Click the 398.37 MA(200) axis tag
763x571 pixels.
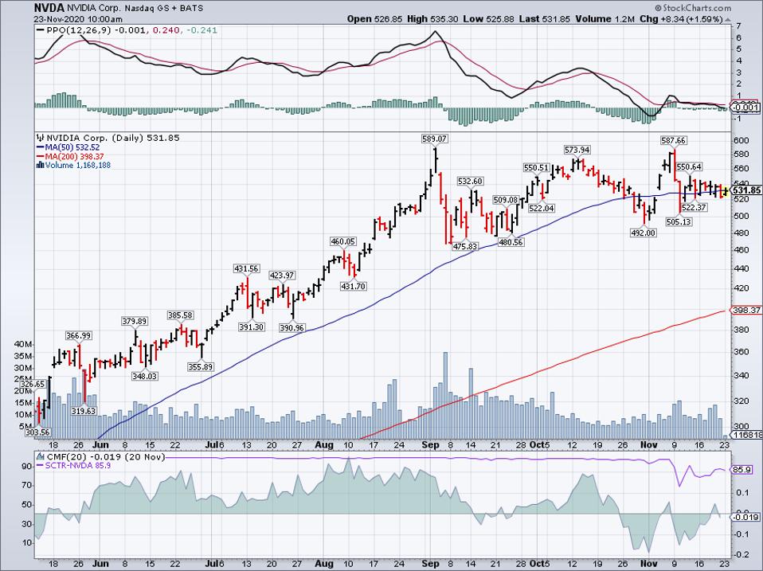click(746, 310)
